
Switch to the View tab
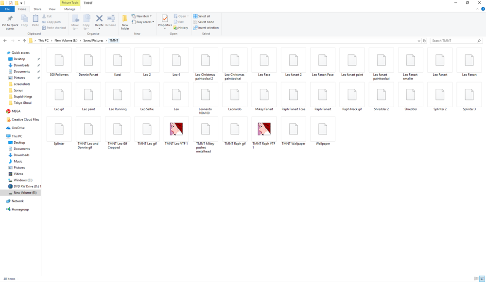tap(52, 9)
